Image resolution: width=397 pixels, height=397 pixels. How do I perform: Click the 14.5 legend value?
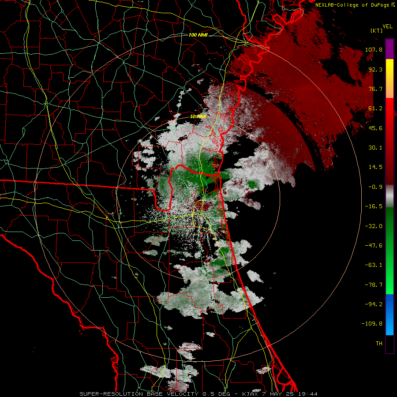(375, 167)
